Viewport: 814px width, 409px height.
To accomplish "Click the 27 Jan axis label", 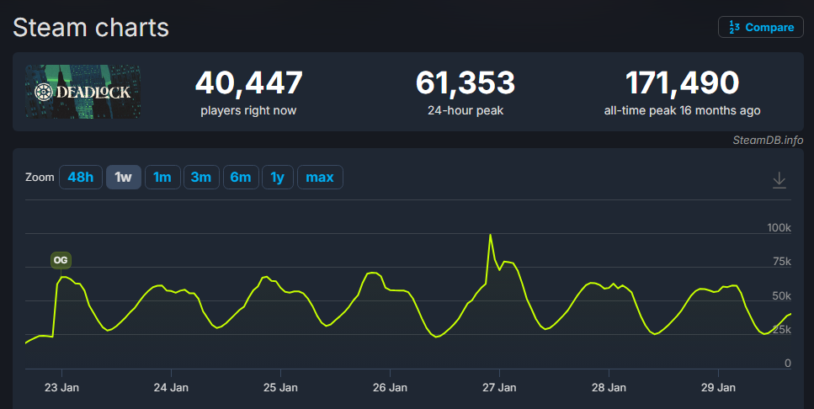I will point(499,388).
